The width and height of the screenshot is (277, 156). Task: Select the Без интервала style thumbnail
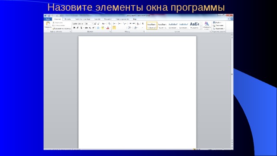point(162,26)
